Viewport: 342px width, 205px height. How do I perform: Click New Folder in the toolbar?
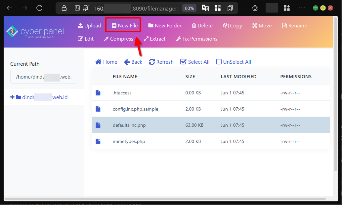click(165, 26)
